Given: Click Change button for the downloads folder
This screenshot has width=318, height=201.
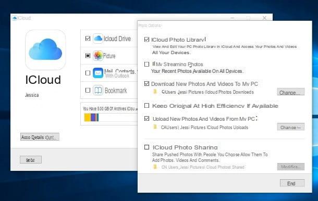Looking at the screenshot, I should (x=290, y=92).
